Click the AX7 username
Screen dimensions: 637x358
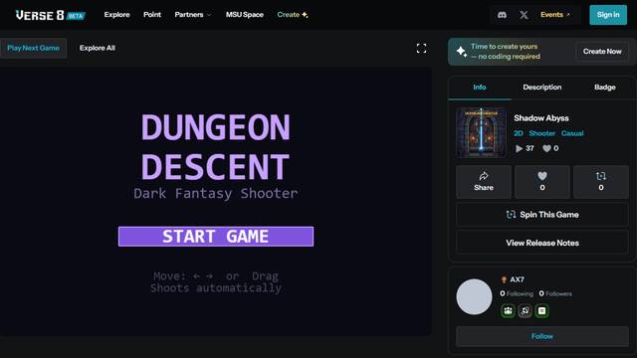[517, 279]
